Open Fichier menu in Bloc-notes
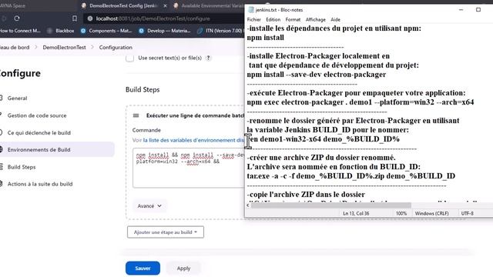 tap(253, 19)
